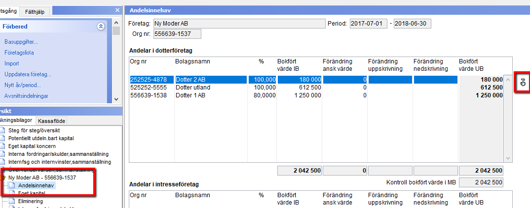The width and height of the screenshot is (530, 208).
Task: Open Företagslista link
Action: 19,53
